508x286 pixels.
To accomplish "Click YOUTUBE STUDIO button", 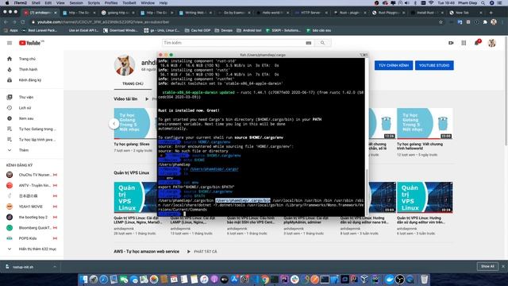I will [434, 65].
